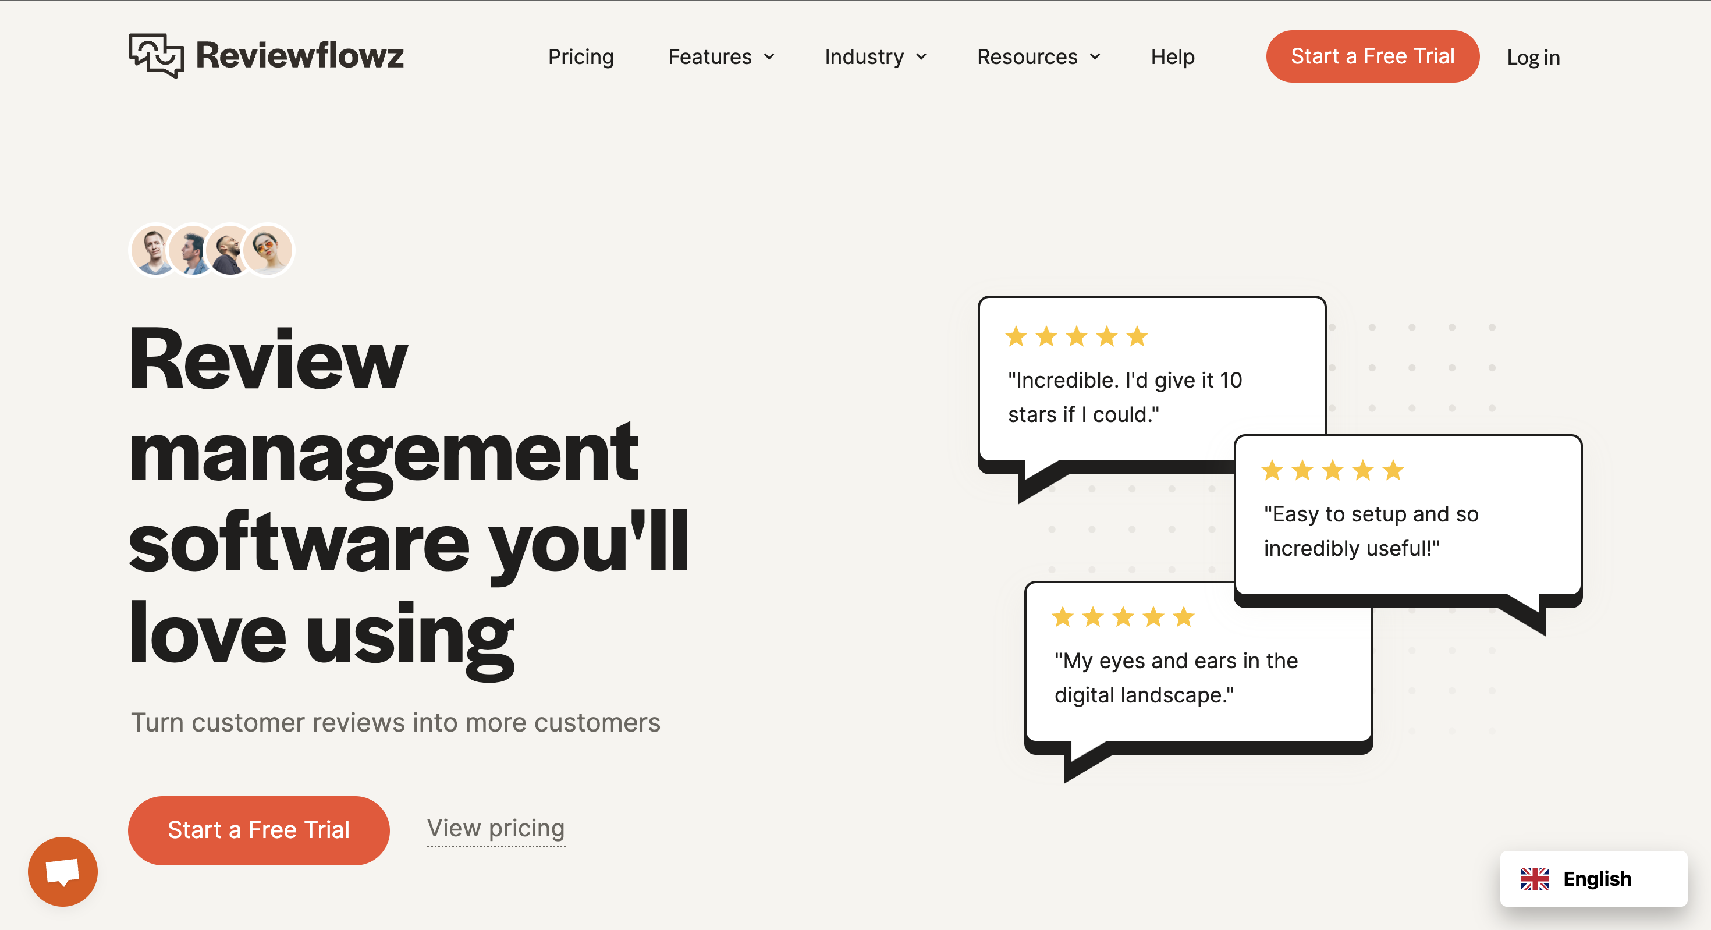1711x930 pixels.
Task: Click the first avatar in the group
Action: [154, 250]
